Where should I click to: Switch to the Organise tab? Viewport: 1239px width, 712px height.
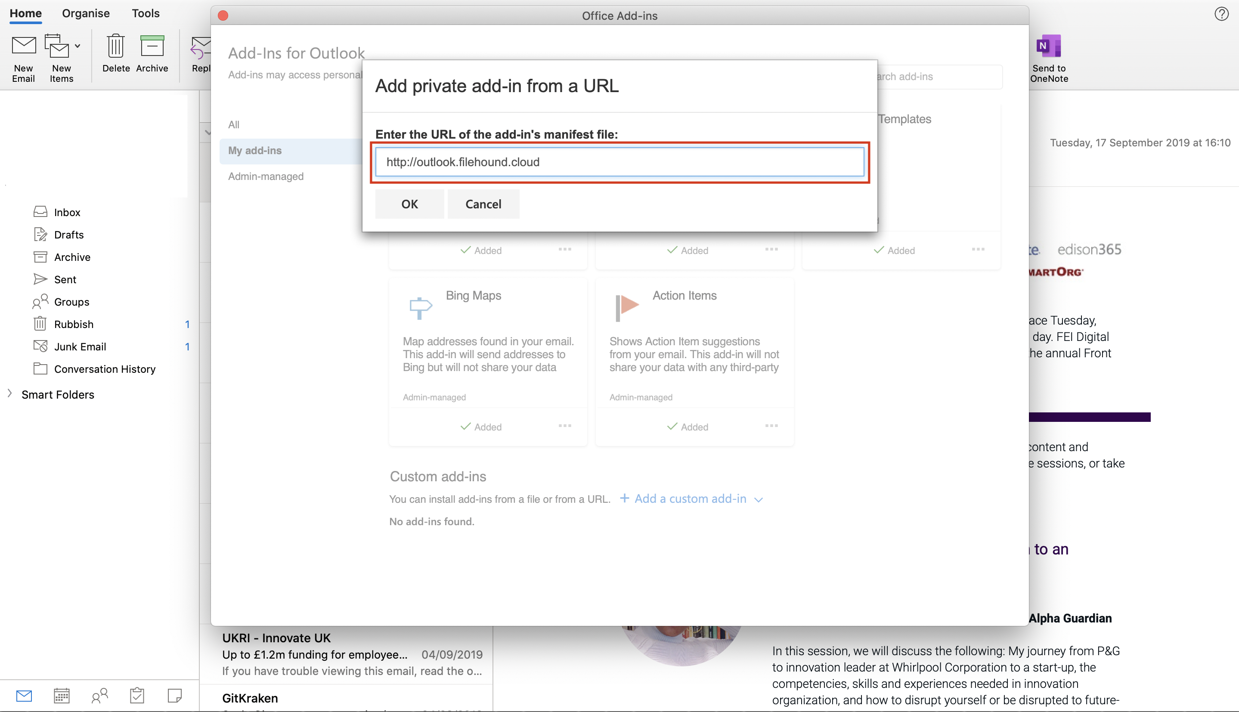[86, 13]
